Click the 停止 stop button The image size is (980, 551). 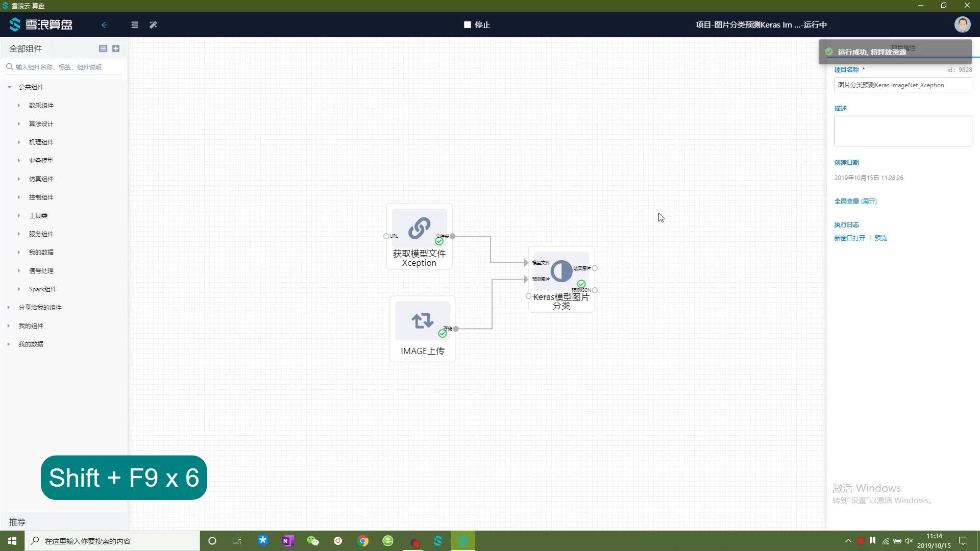(477, 24)
